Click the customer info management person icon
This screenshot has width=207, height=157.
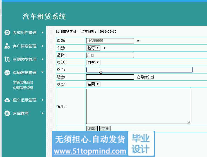[x=7, y=46]
